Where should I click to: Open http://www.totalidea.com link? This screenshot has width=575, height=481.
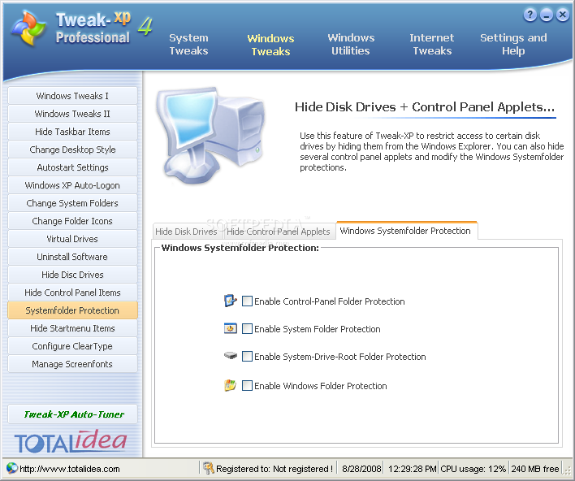[x=70, y=469]
